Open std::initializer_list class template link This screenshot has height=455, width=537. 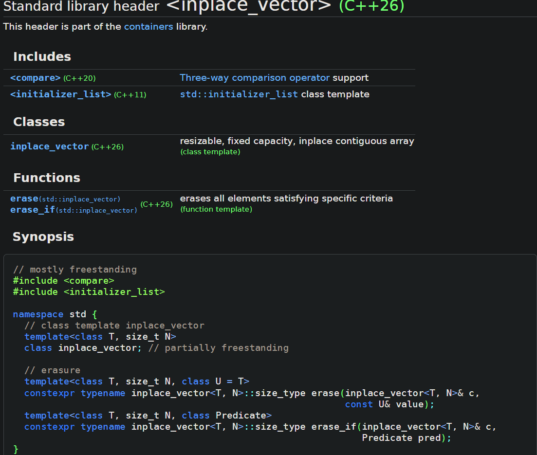point(239,94)
